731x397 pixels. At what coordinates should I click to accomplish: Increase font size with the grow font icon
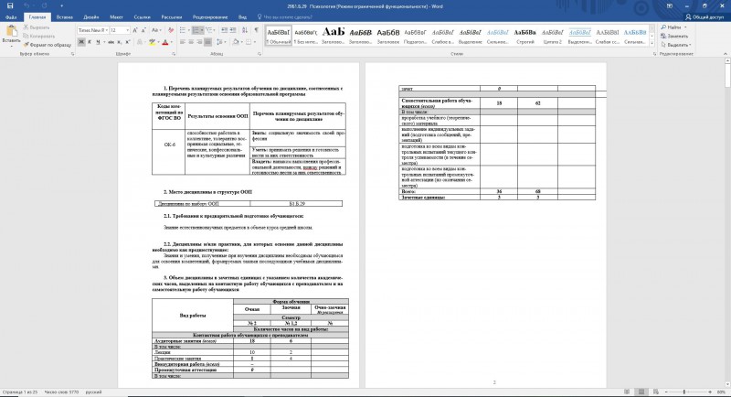point(135,30)
